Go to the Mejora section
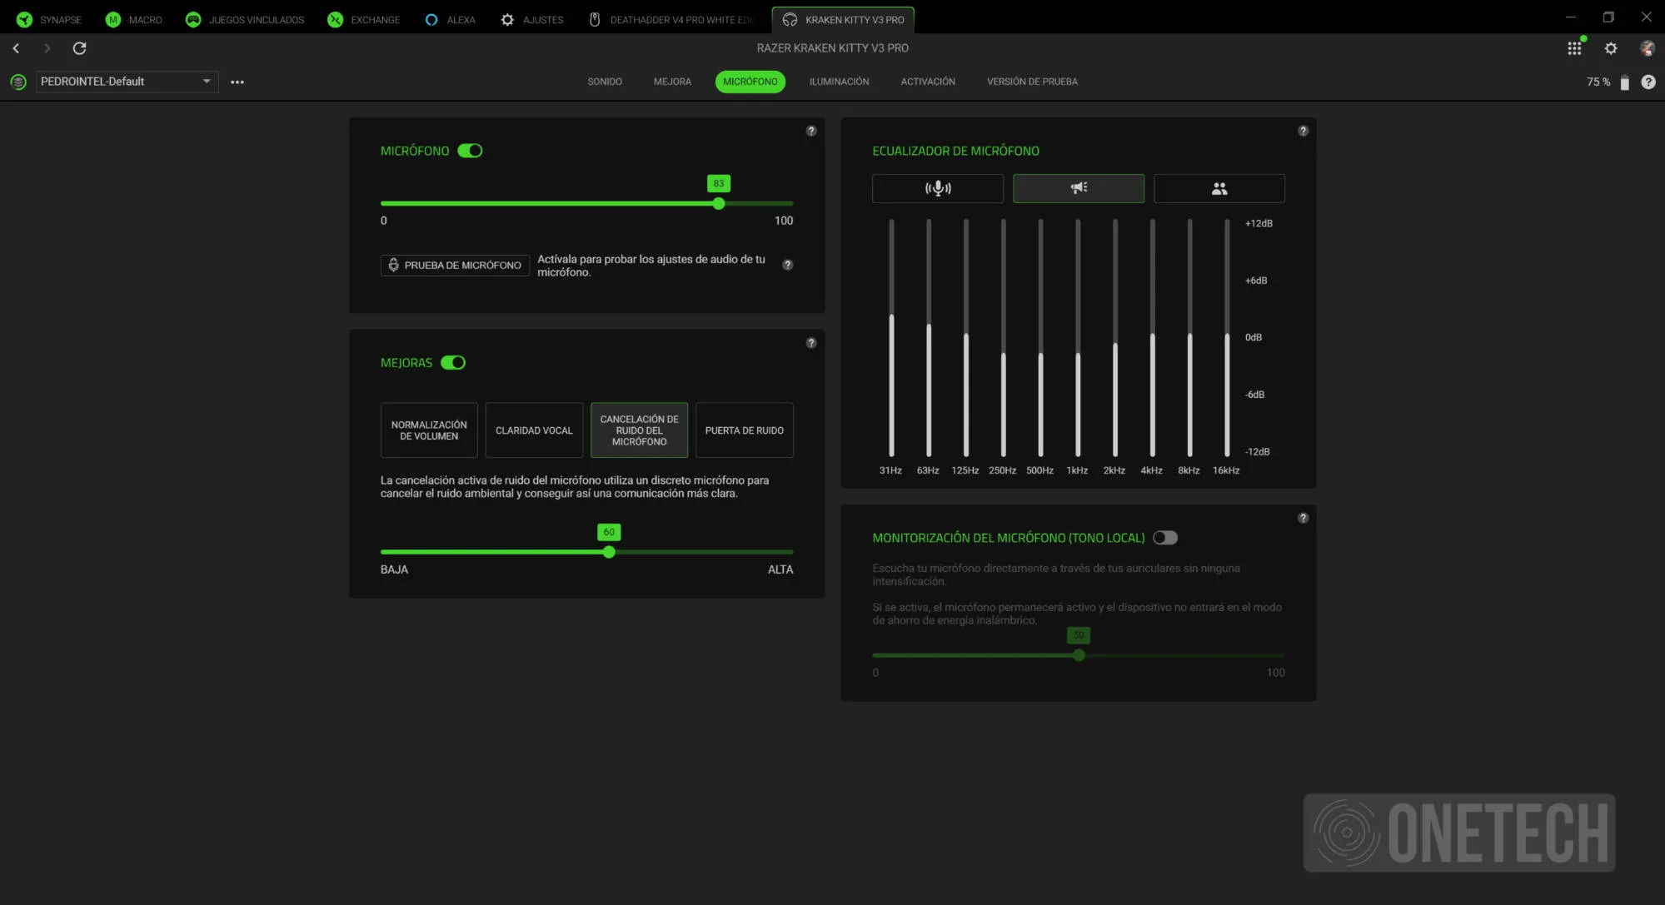Viewport: 1665px width, 905px height. [x=672, y=82]
